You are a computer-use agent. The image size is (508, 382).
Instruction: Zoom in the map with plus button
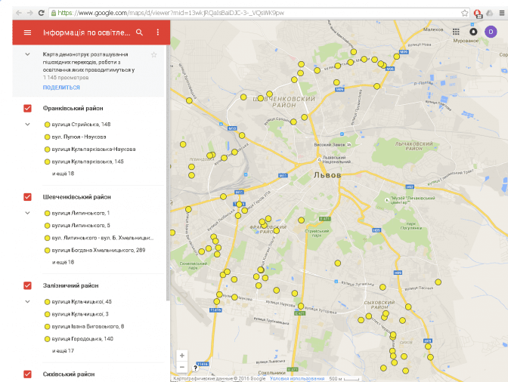point(181,355)
